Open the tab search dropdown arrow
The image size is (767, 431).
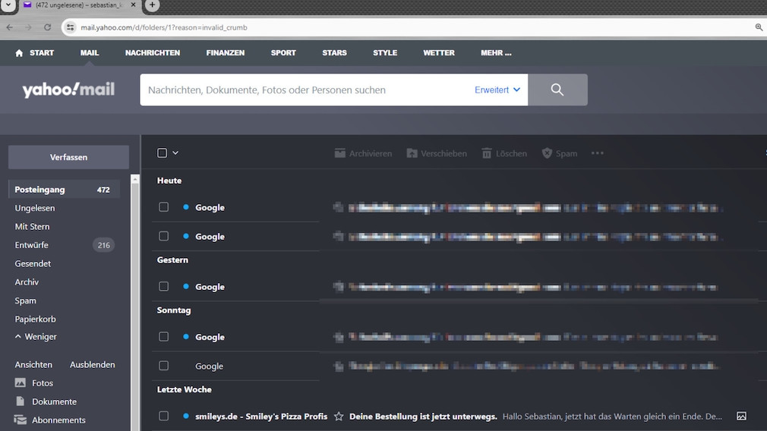(8, 5)
